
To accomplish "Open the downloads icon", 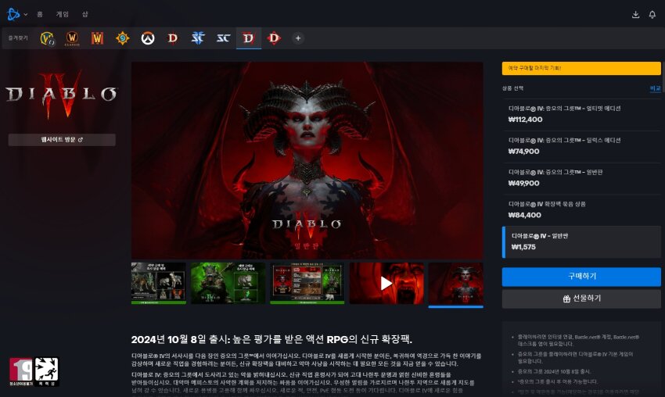I will pos(635,14).
